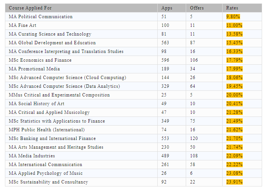The width and height of the screenshot is (264, 188).
Task: Click MSc Advanced Computer Science (Cloud Computing)
Action: click(67, 78)
